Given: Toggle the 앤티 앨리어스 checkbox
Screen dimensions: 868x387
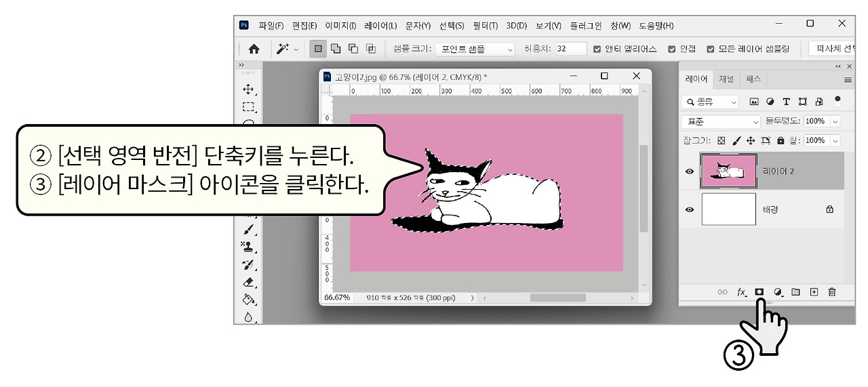Looking at the screenshot, I should click(597, 49).
